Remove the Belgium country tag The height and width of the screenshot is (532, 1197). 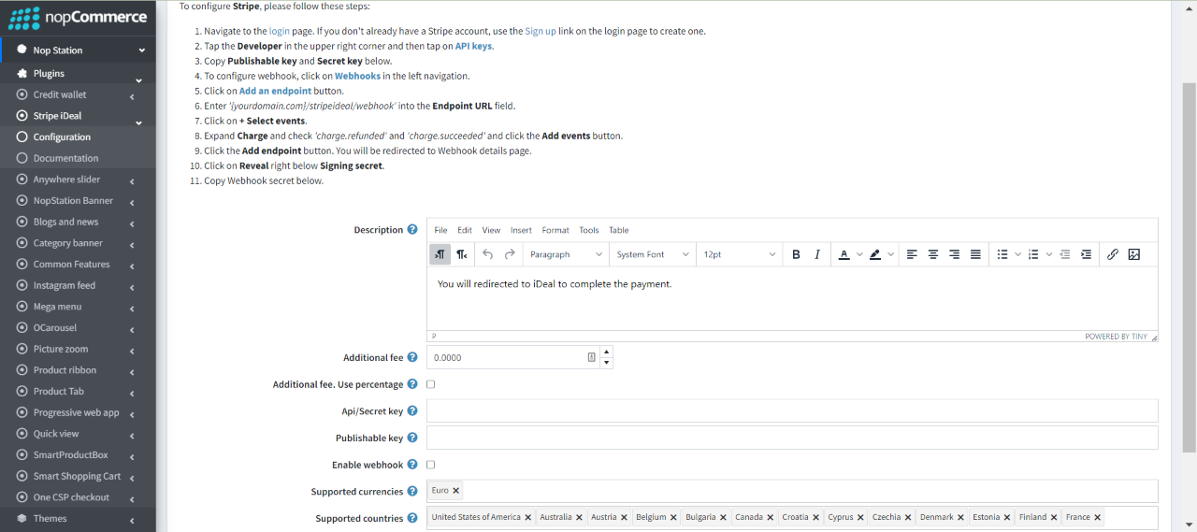coord(674,517)
